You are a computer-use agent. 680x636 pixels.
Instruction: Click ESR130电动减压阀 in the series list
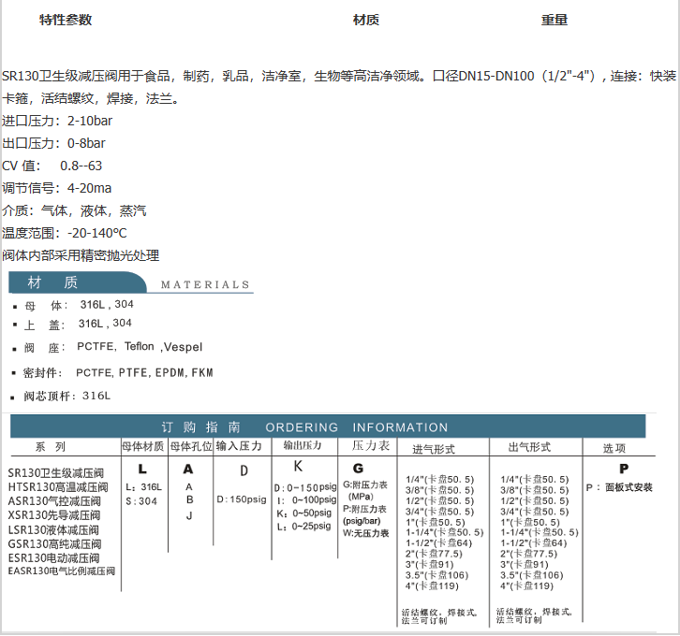[53, 558]
